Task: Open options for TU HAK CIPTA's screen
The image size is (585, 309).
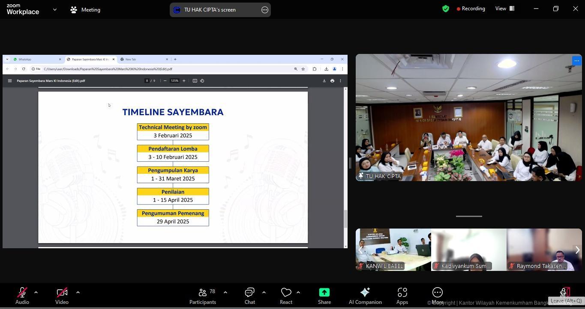Action: pyautogui.click(x=265, y=10)
